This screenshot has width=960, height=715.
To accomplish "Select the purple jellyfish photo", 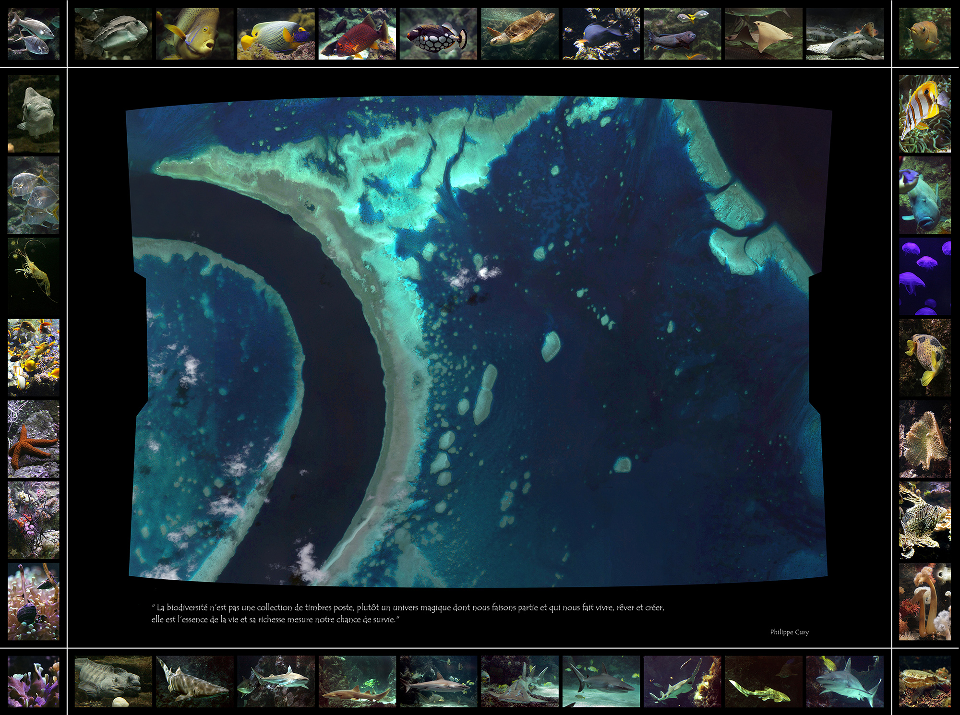I will [924, 276].
